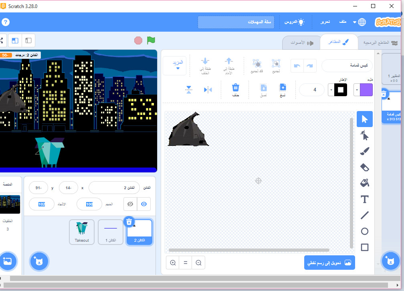Flip the selection horizontally

[208, 90]
